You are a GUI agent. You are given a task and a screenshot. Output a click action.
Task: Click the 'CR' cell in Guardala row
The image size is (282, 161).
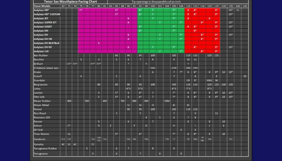point(188,80)
